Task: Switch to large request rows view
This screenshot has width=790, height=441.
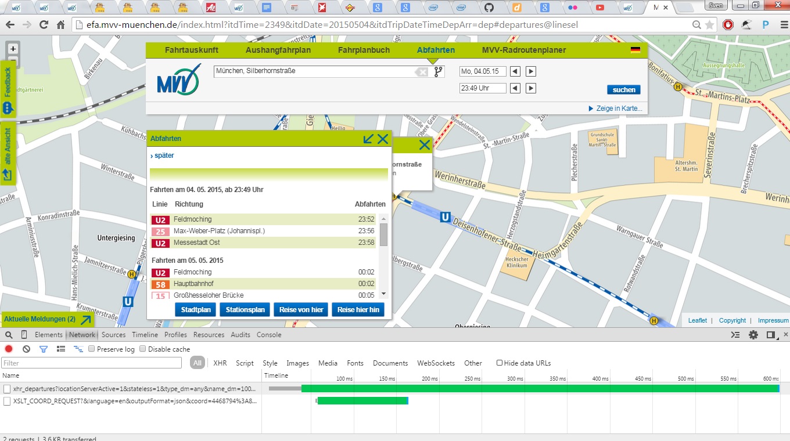Action: [x=60, y=349]
